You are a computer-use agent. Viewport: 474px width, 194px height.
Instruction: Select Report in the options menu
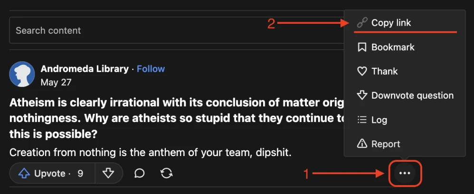click(x=386, y=144)
